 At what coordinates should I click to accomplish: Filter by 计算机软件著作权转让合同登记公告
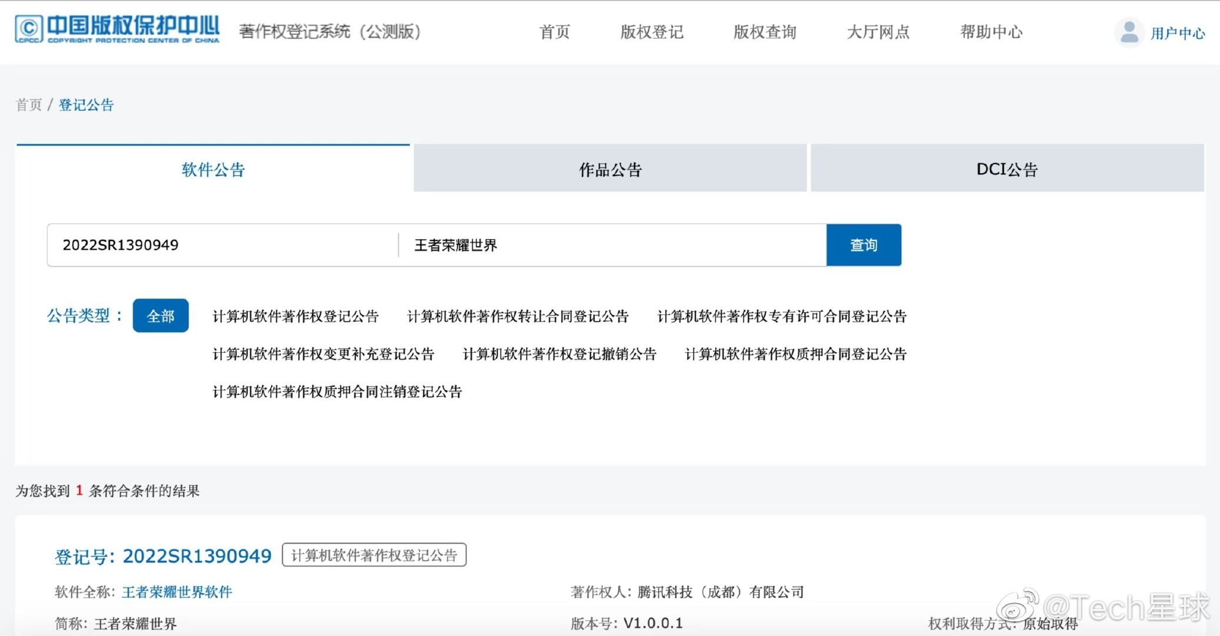tap(518, 316)
